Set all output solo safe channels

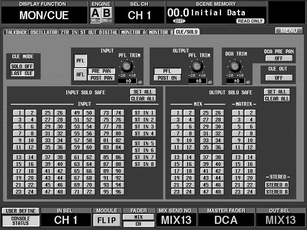(x=277, y=92)
